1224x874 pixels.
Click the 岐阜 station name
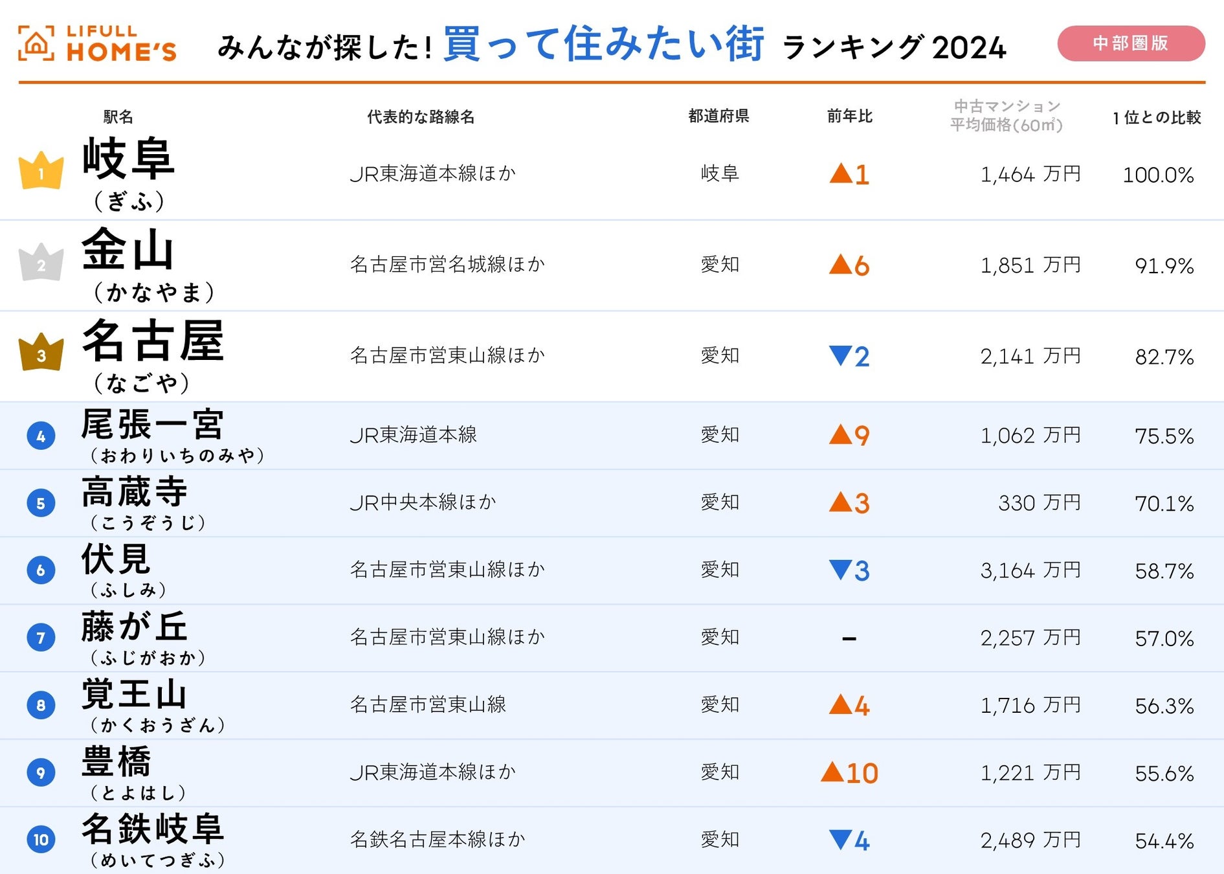(x=128, y=159)
